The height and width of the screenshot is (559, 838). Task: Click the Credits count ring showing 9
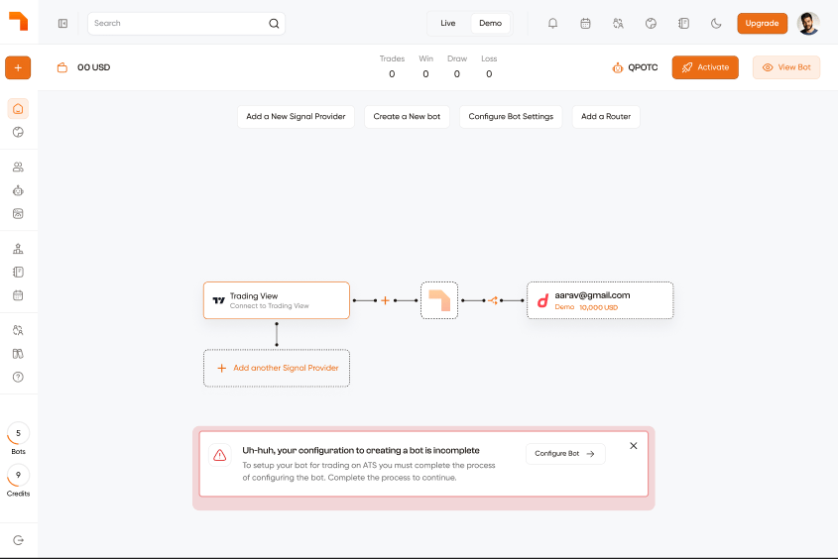tap(18, 475)
